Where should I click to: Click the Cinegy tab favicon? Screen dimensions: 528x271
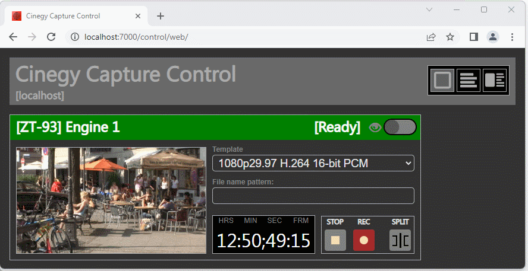coord(17,16)
